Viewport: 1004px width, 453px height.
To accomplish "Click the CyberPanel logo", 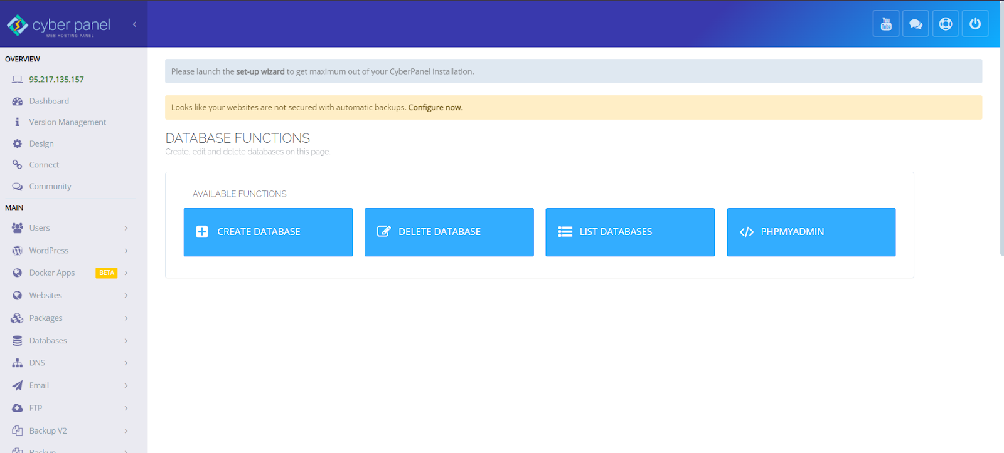I will [59, 25].
